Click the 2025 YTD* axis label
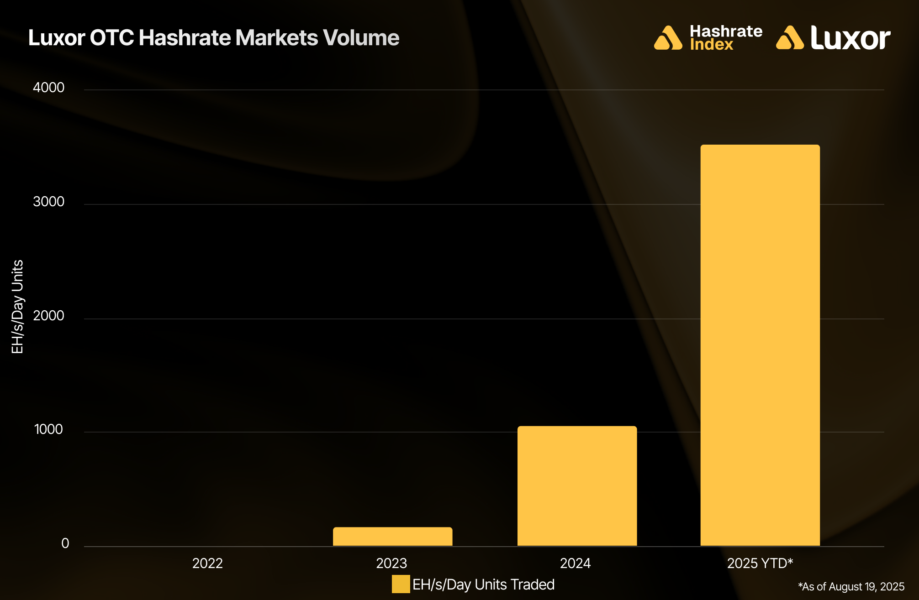 pyautogui.click(x=760, y=563)
